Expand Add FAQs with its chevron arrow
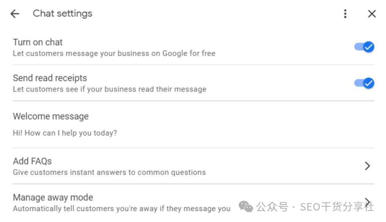This screenshot has height=222, width=386. (367, 166)
